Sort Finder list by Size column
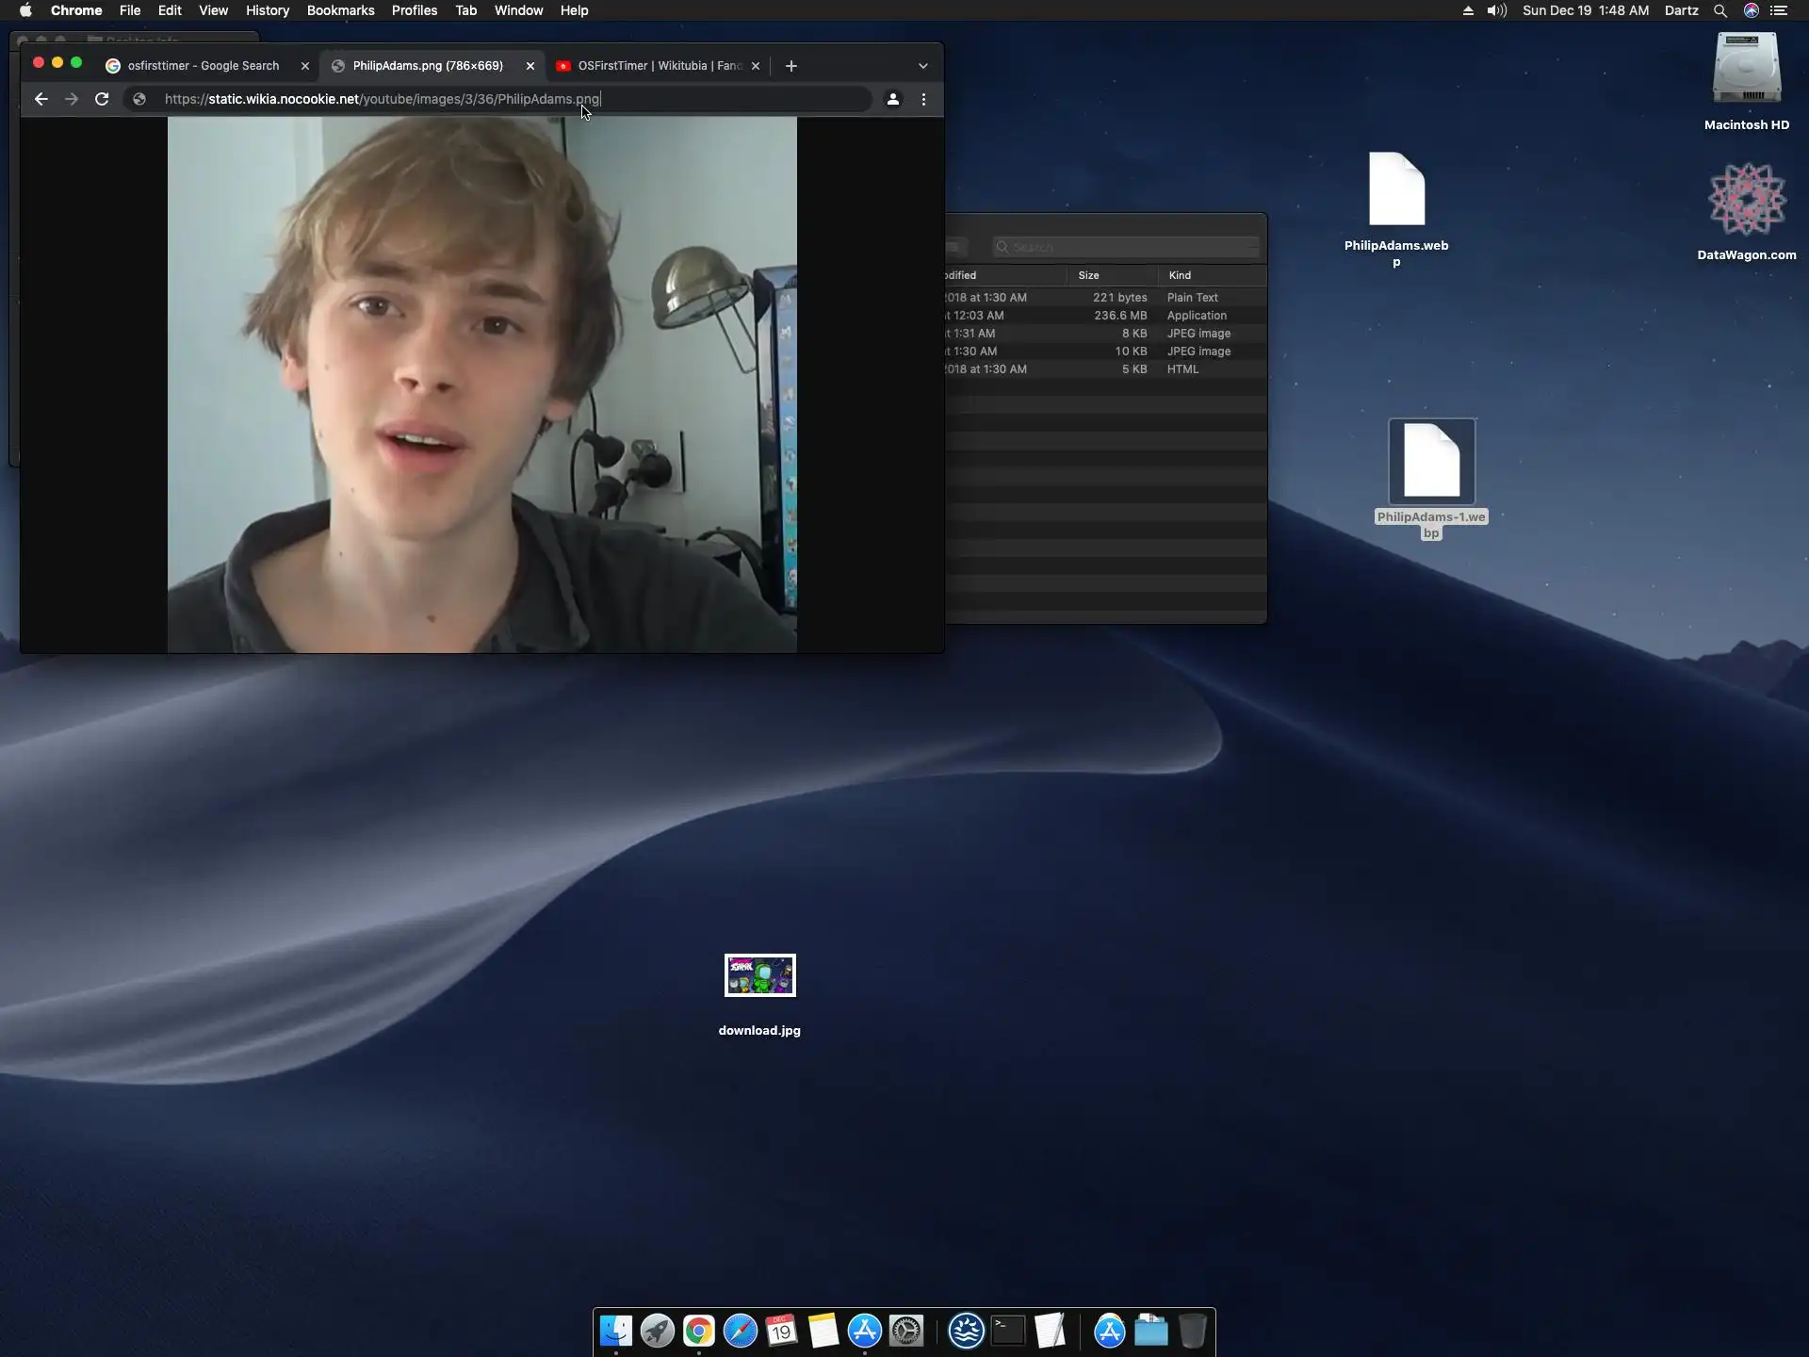This screenshot has width=1809, height=1357. point(1089,275)
